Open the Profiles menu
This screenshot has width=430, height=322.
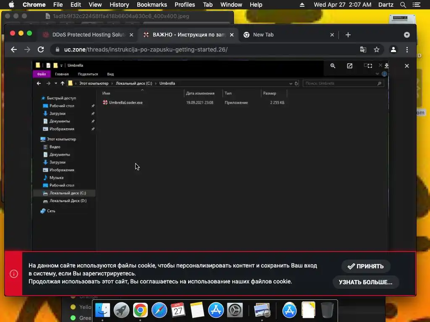click(x=185, y=5)
